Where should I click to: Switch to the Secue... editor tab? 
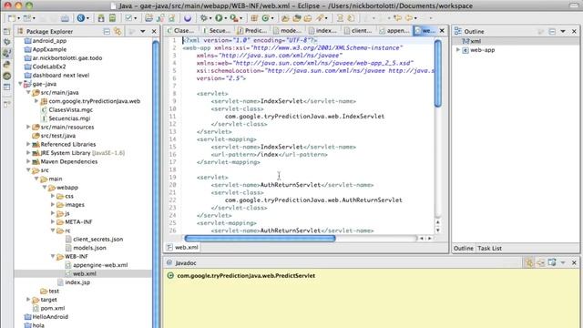(x=217, y=31)
